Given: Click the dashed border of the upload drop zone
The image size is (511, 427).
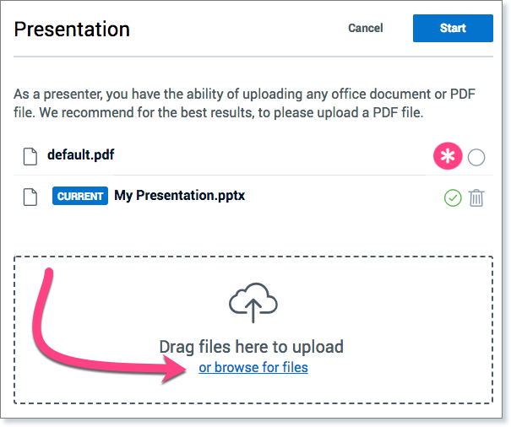Looking at the screenshot, I should (253, 257).
